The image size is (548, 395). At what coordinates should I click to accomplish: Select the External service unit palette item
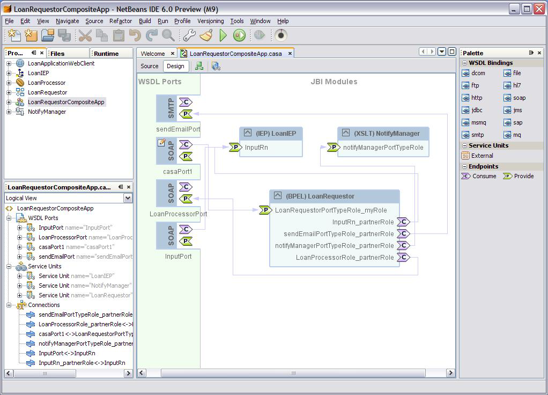point(477,156)
